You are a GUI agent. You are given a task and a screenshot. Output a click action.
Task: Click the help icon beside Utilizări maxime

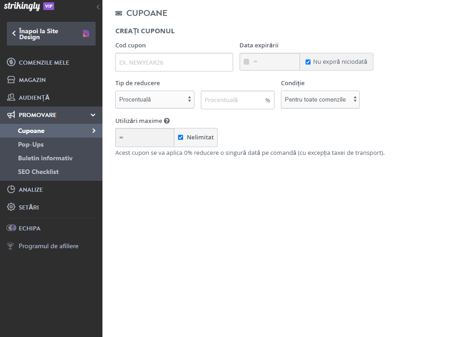167,121
